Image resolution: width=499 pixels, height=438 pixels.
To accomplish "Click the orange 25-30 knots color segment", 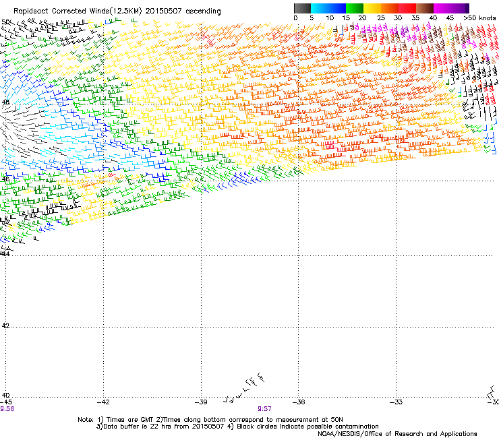I will coord(390,8).
